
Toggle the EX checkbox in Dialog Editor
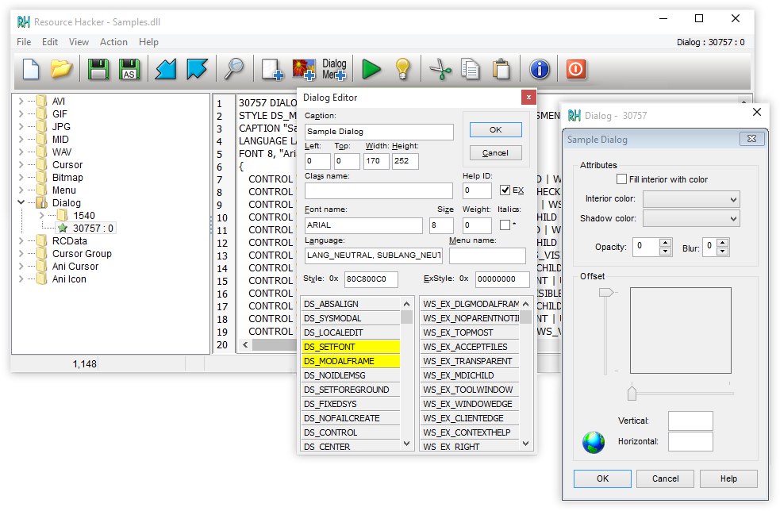pos(505,190)
